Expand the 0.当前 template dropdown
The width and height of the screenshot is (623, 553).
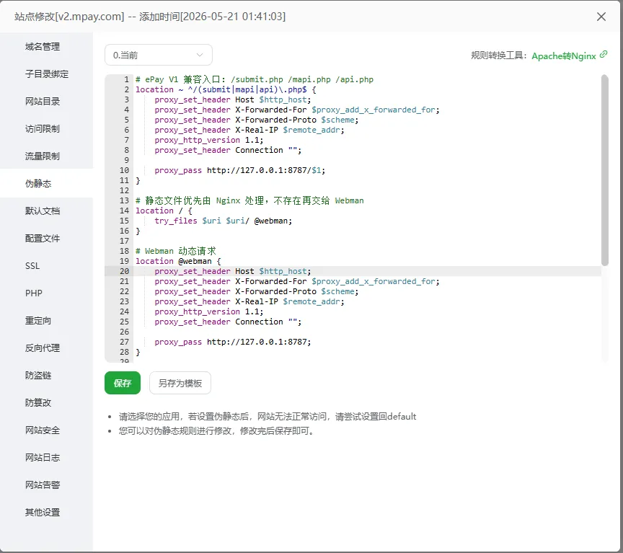[x=159, y=55]
